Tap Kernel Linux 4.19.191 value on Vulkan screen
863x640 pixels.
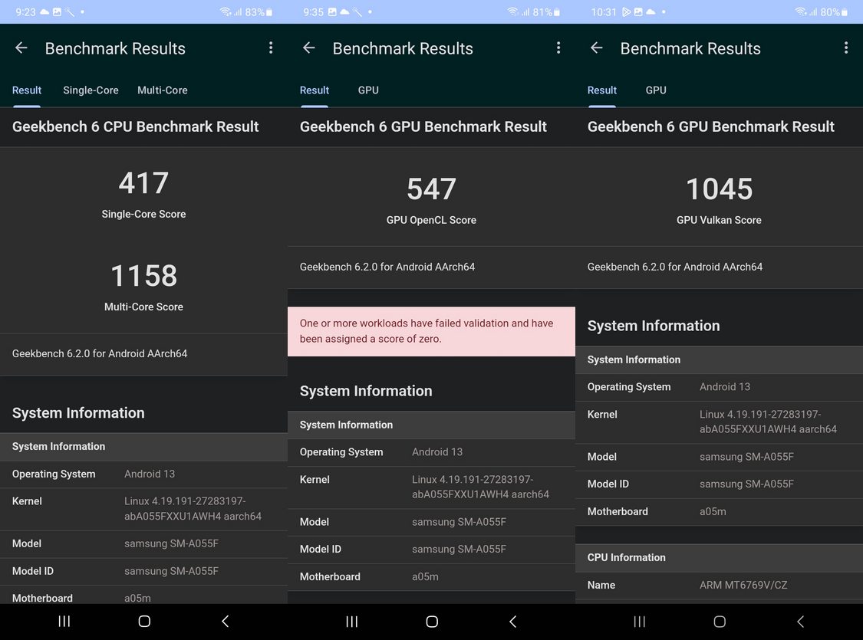(x=769, y=422)
